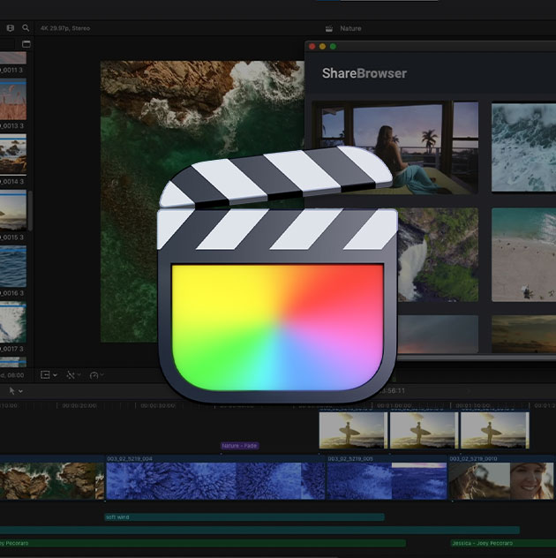Screen dimensions: 556x558
Task: Open the golden dusk thumbnail in ShareBrowser
Action: tap(523, 334)
